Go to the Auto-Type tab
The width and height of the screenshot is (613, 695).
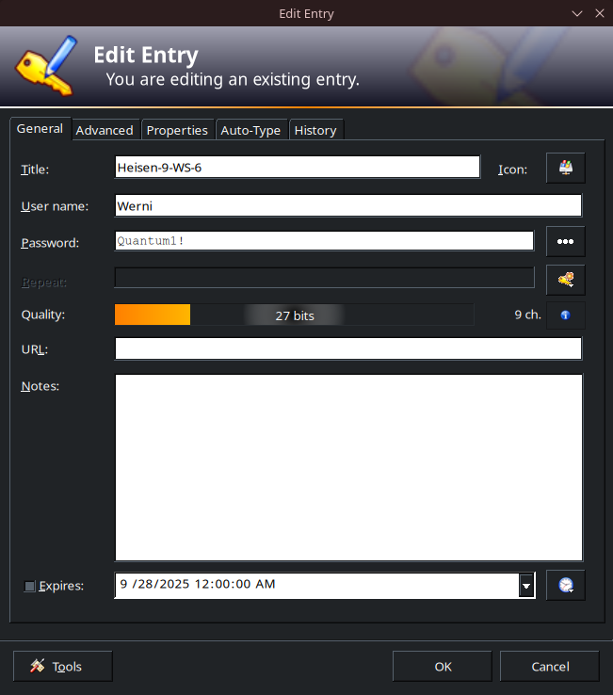(250, 130)
